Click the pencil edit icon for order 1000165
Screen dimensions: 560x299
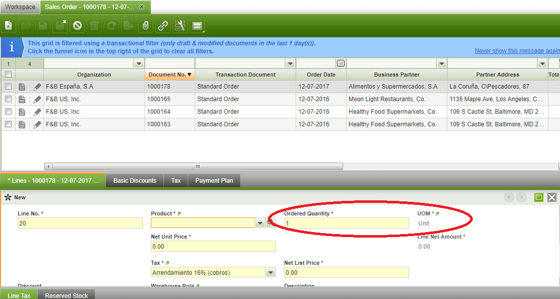pos(37,100)
